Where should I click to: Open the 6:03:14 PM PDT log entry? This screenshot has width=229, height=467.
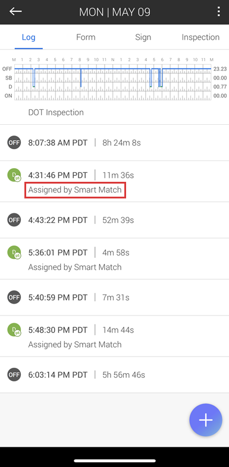(x=114, y=375)
